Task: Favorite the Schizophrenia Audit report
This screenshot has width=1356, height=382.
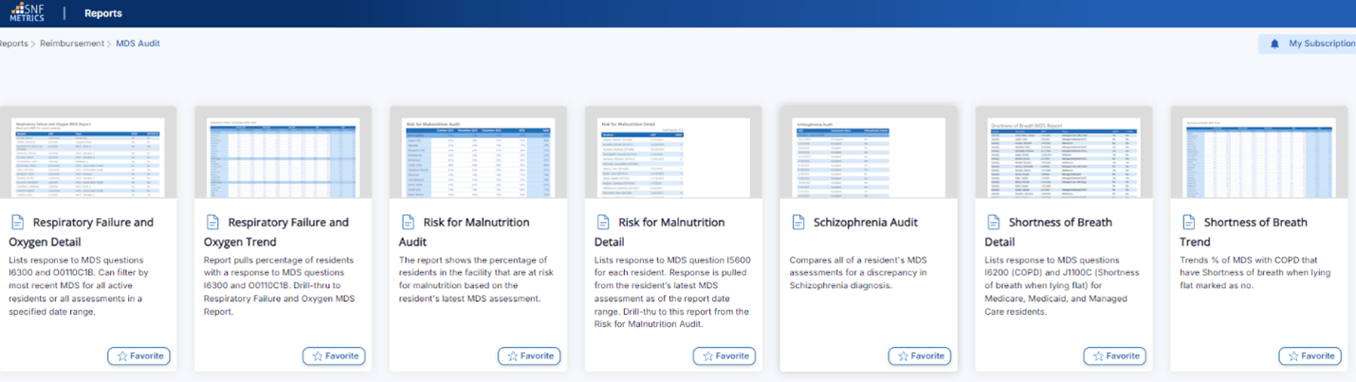Action: pyautogui.click(x=919, y=356)
